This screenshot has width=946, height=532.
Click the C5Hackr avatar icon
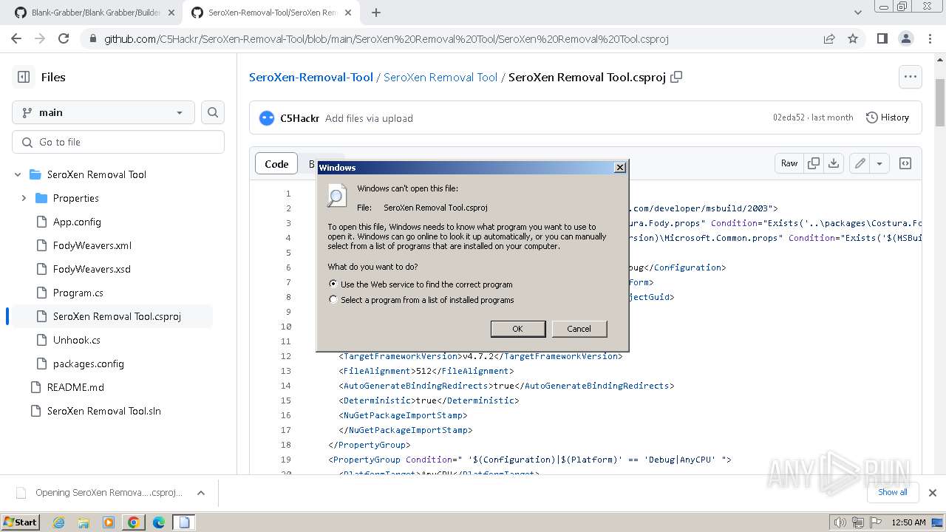point(267,118)
